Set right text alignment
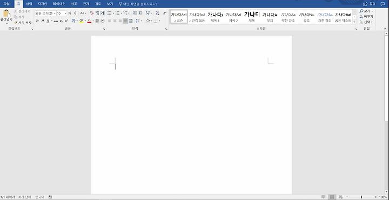Screen dimensions: 389x200 click(120, 21)
